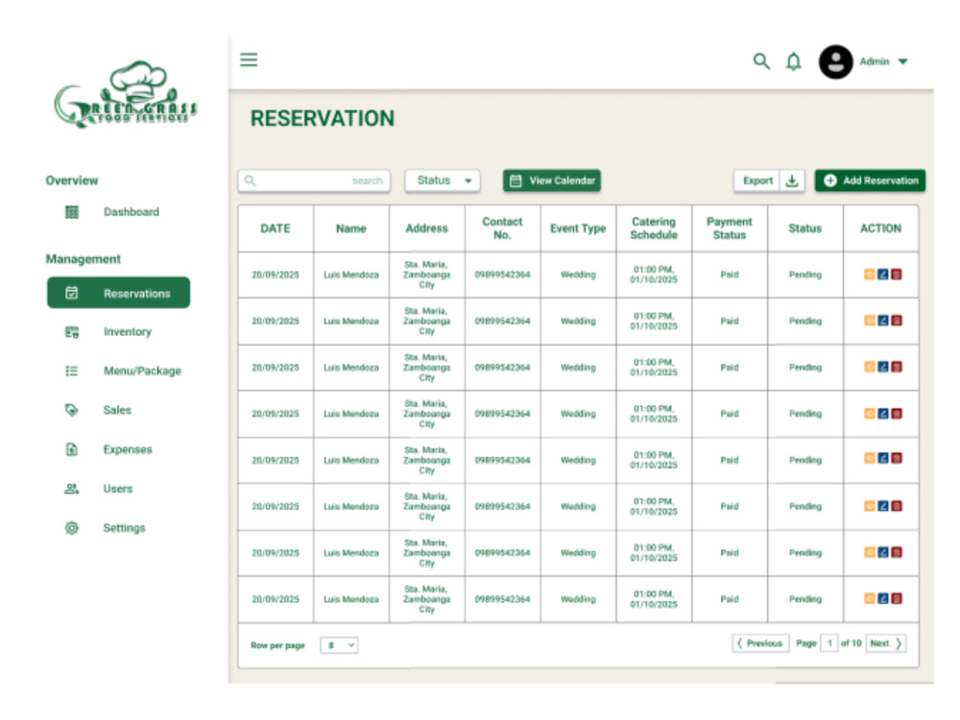This screenshot has height=720, width=960.
Task: Go to Next page
Action: tap(886, 643)
